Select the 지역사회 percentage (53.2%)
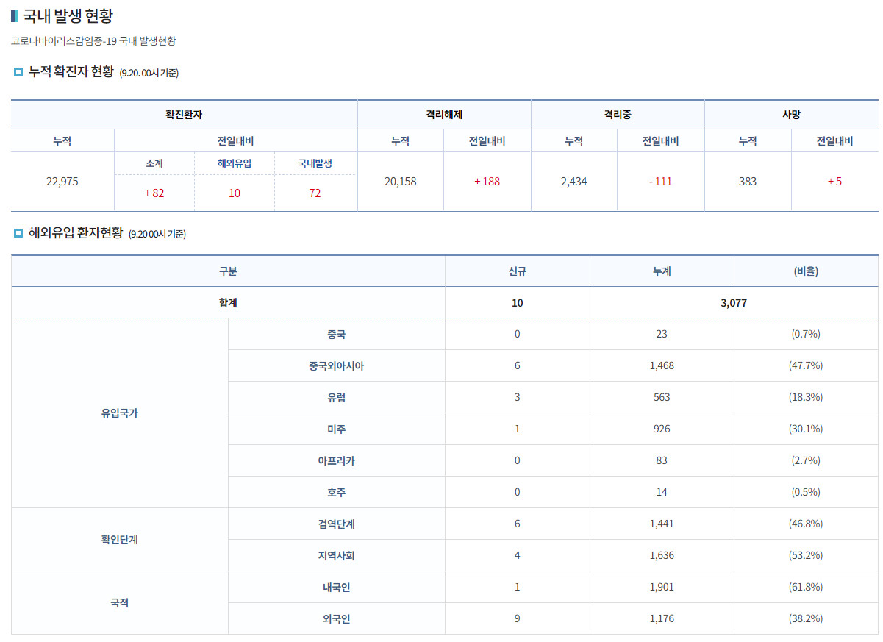This screenshot has width=883, height=642. pos(806,555)
